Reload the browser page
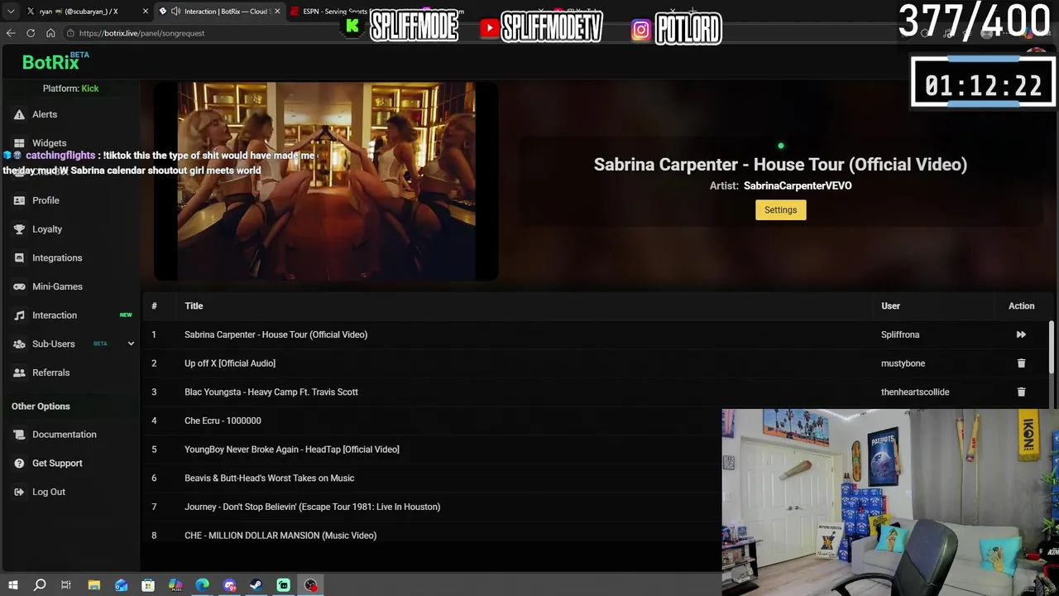Viewport: 1059px width, 596px height. pos(31,33)
